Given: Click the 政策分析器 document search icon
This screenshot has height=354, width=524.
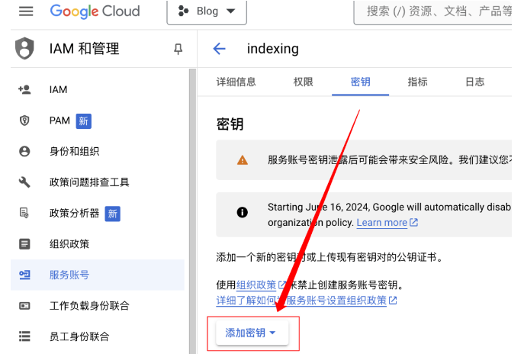Looking at the screenshot, I should (x=24, y=213).
